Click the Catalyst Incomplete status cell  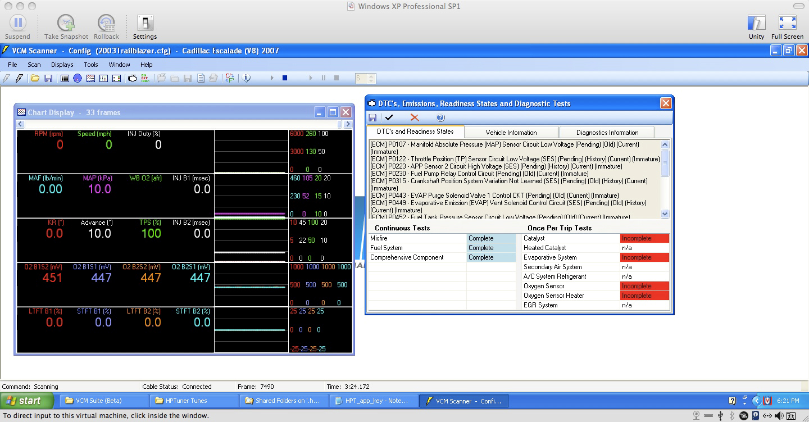pyautogui.click(x=645, y=238)
